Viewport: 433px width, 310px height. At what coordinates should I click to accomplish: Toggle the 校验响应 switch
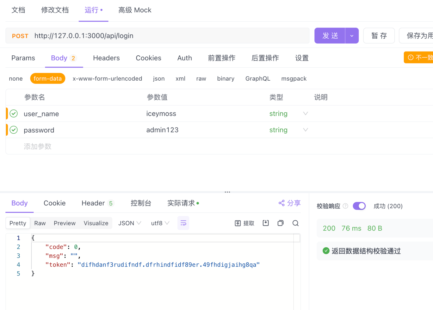pos(359,206)
